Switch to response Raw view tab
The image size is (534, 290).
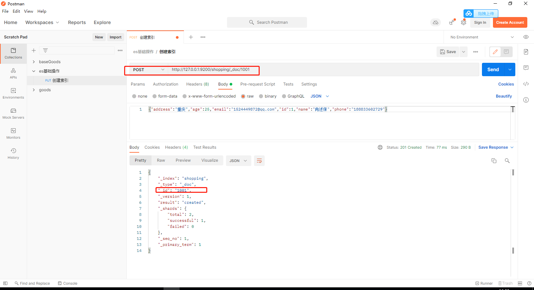161,160
